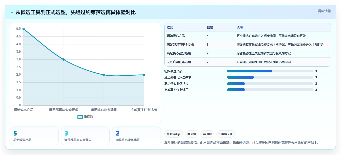This screenshot has height=155, width=341.
Task: Click the Chart.js chip
Action: (174, 134)
